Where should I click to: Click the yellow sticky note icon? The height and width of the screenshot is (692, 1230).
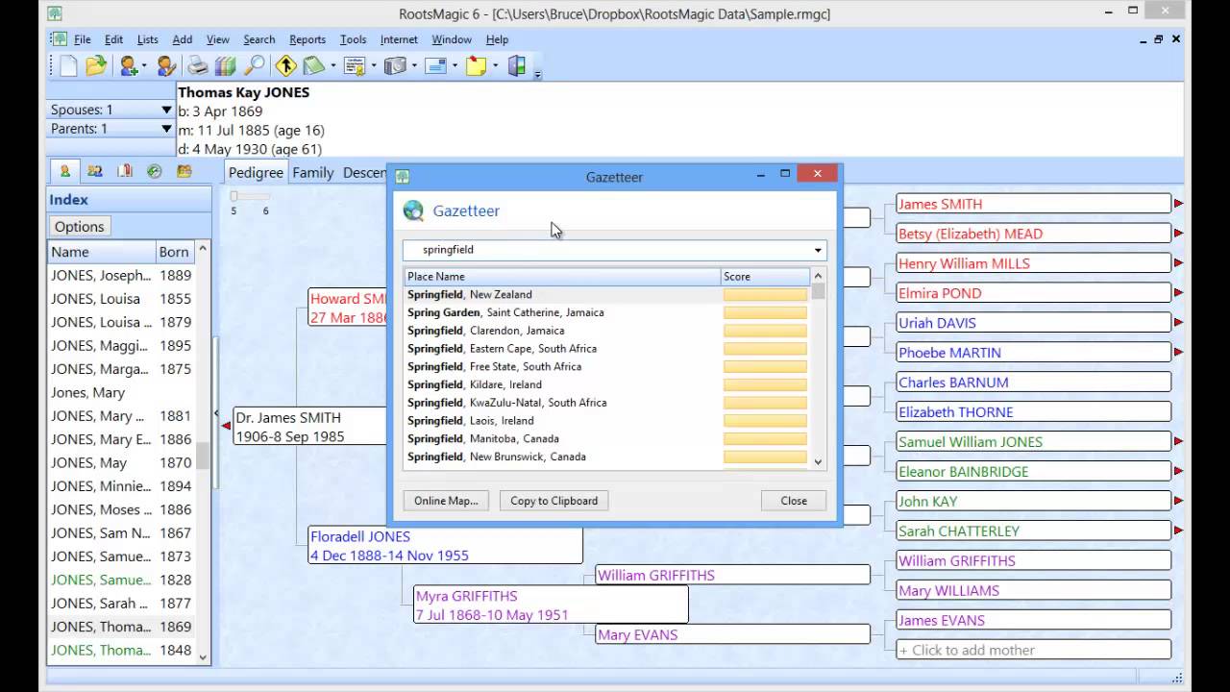[477, 66]
